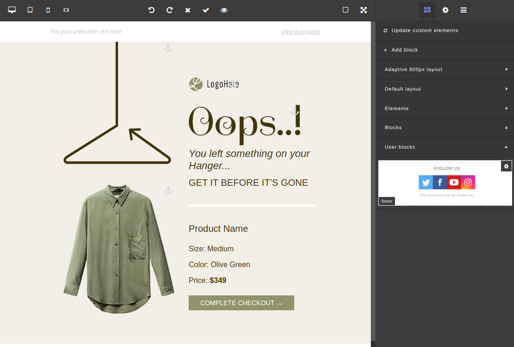Click the Facebook icon in footer preview

tap(440, 182)
